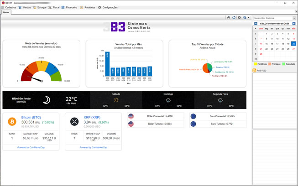Click the Bitcoin price 300.531 BRL
This screenshot has width=298, height=186.
tap(31, 122)
